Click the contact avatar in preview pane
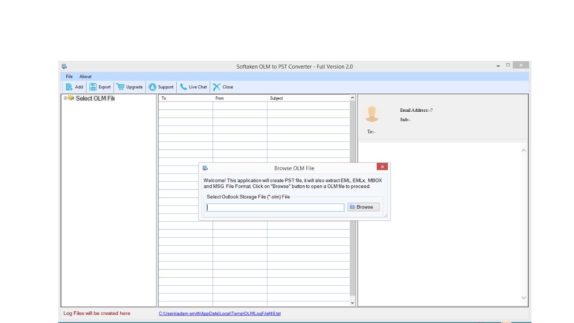 tap(372, 114)
